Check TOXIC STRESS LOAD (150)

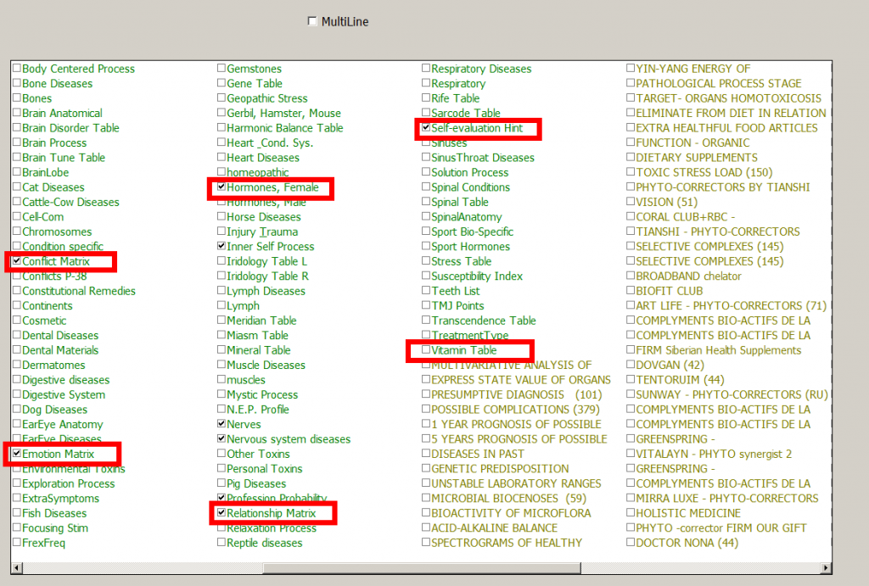tap(631, 172)
